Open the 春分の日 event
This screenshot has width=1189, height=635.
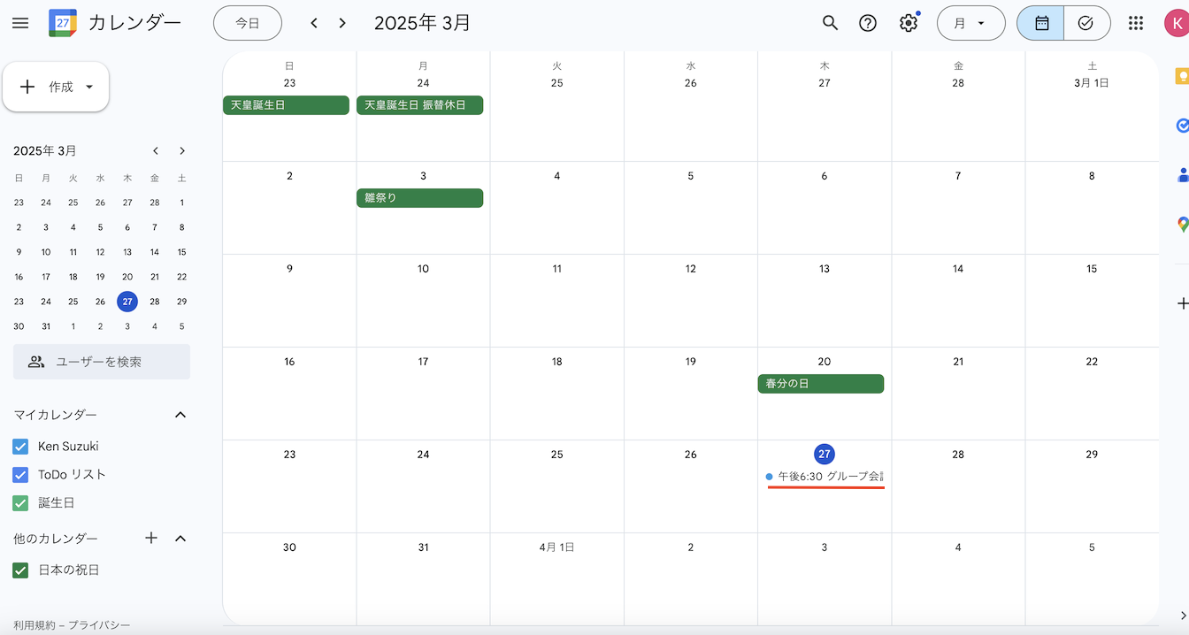coord(821,384)
